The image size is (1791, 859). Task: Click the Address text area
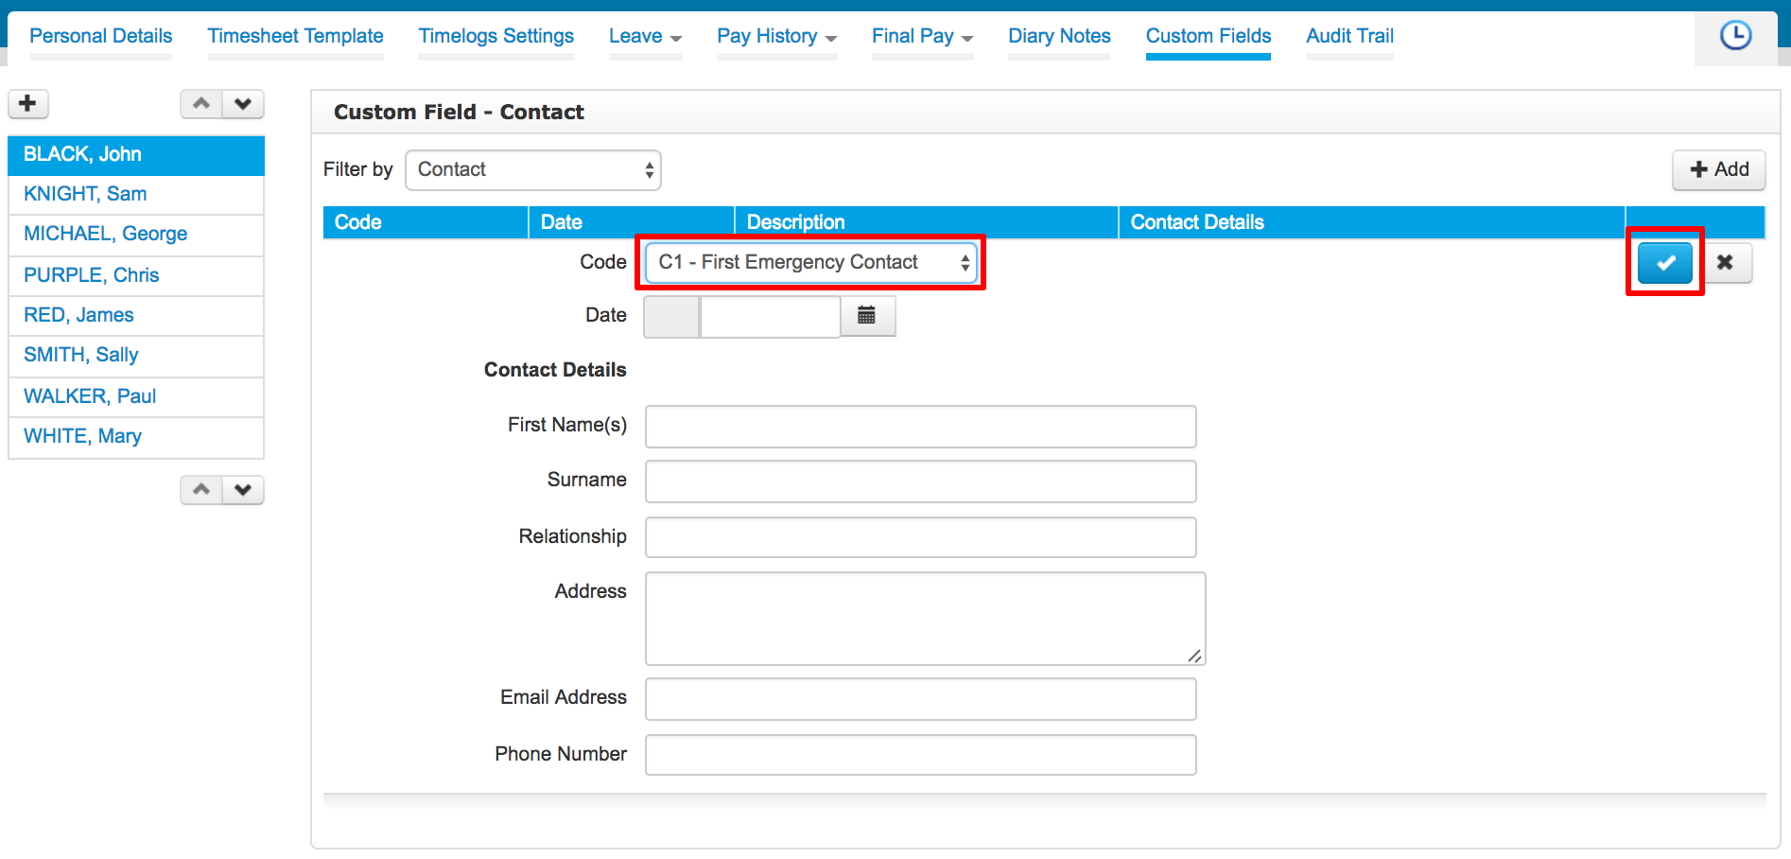point(926,619)
